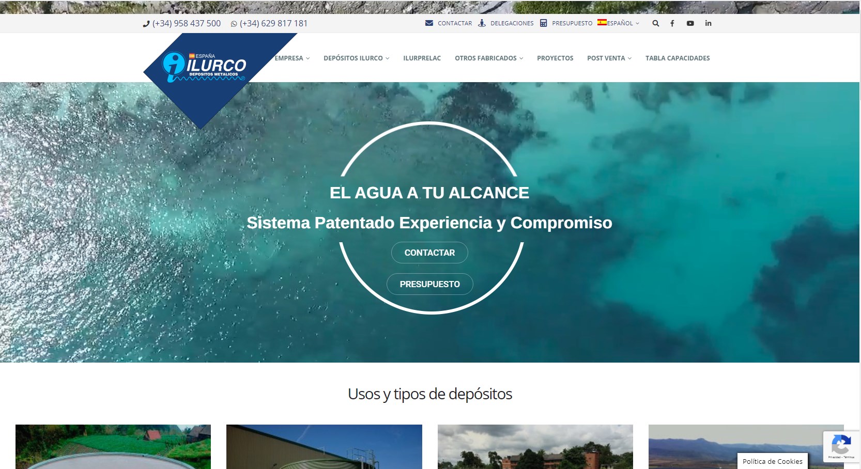Go to the Proyectos page

[555, 58]
